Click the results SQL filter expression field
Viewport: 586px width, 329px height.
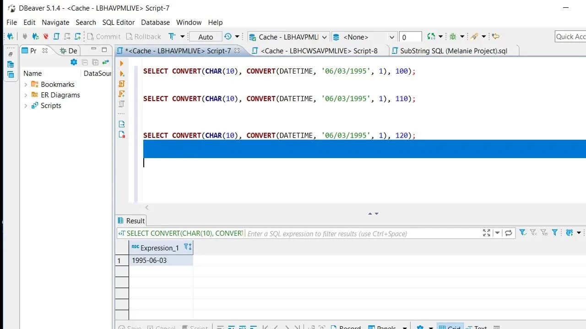coord(363,233)
